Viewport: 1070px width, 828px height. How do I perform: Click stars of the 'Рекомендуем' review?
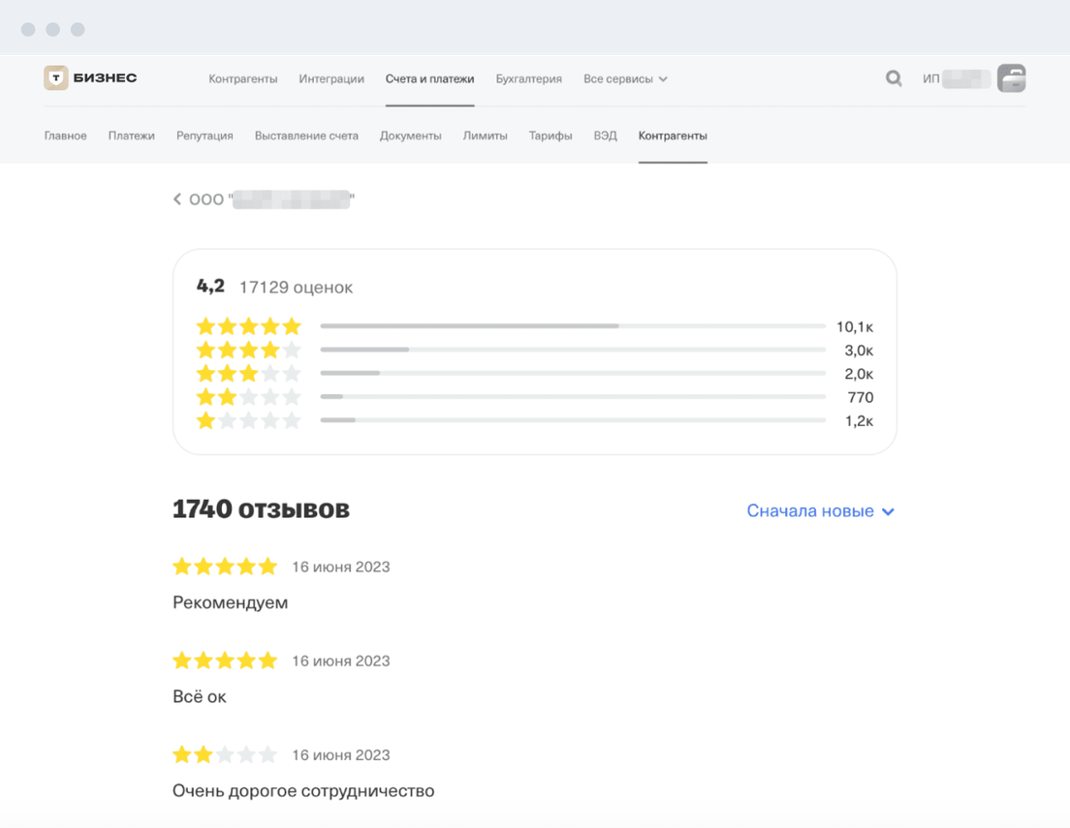pos(225,567)
